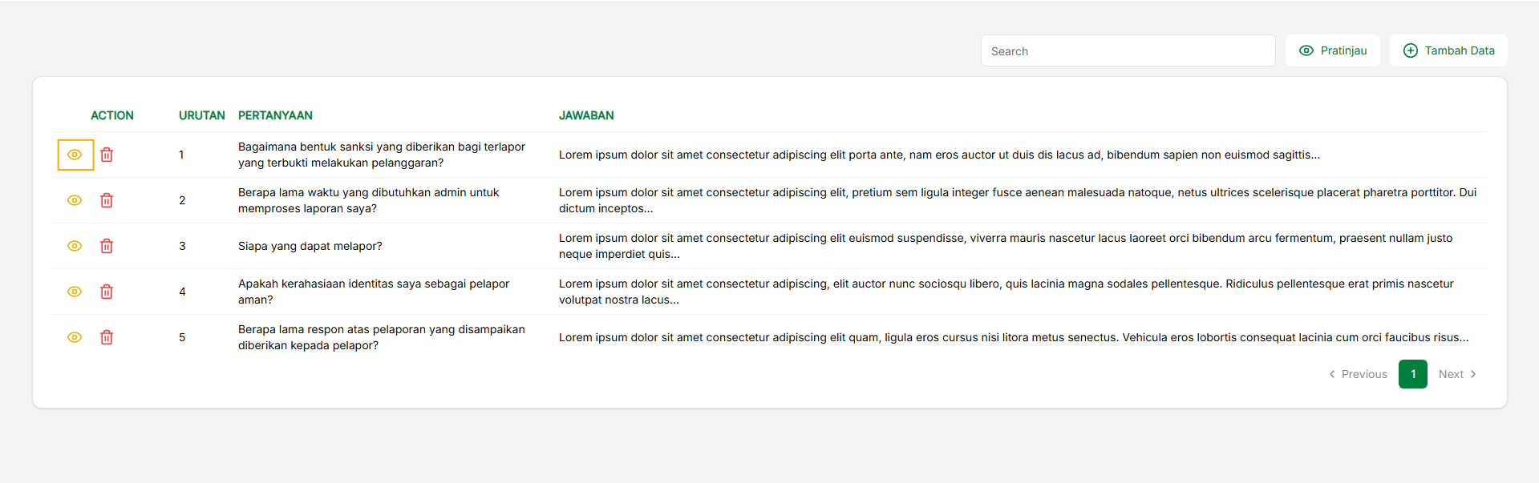Go to Next page

click(1456, 374)
